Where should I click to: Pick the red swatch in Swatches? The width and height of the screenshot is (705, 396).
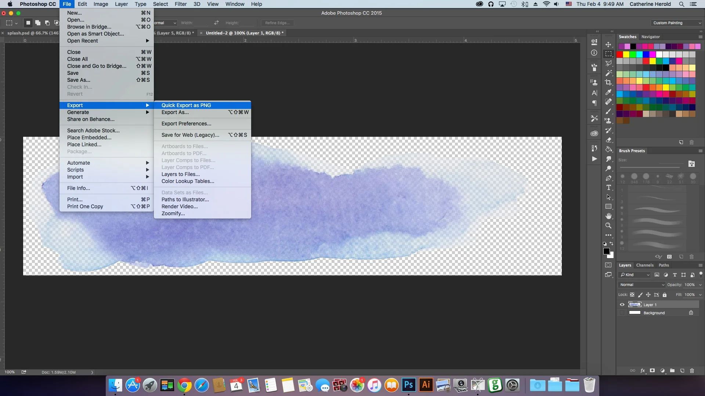[x=619, y=54]
